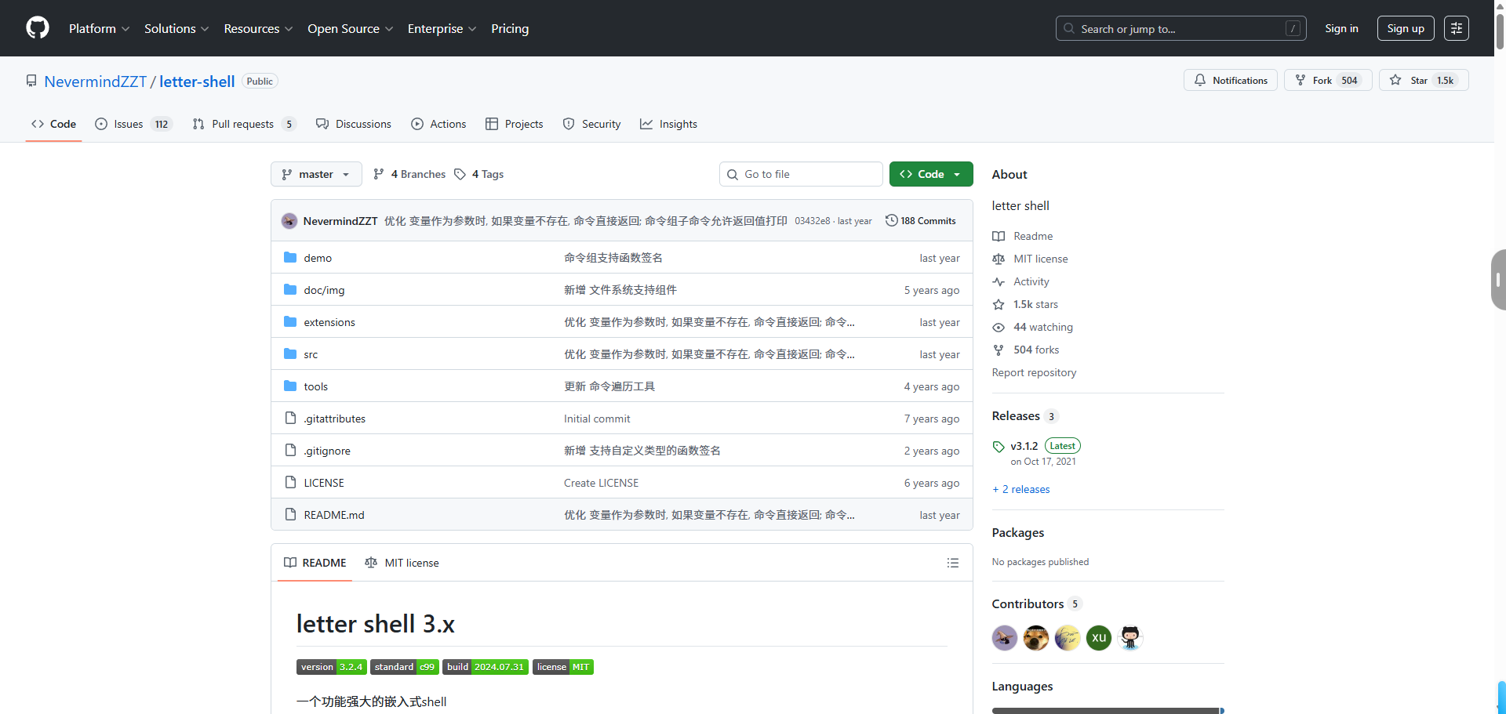Click the Notifications bell button
This screenshot has height=714, width=1506.
pyautogui.click(x=1231, y=80)
